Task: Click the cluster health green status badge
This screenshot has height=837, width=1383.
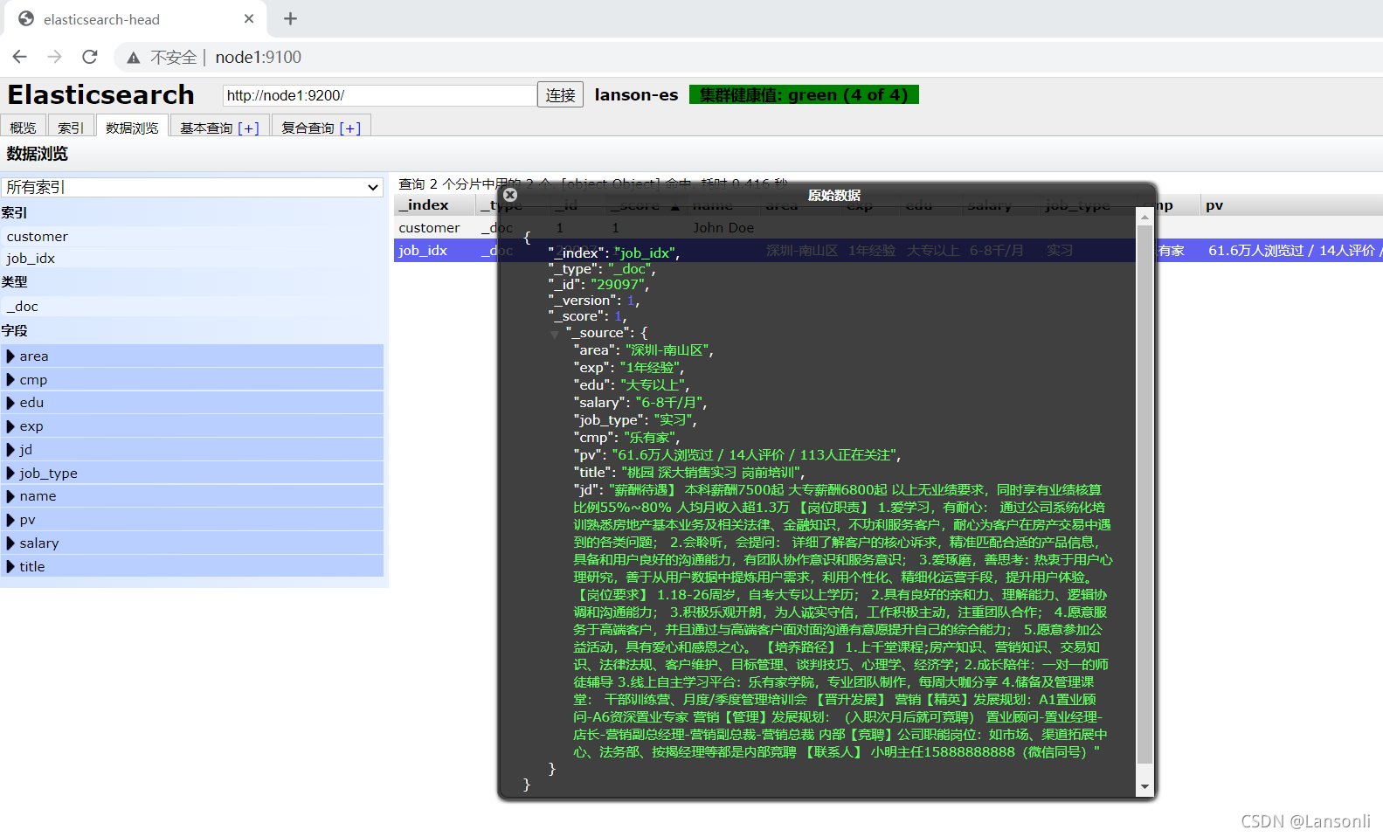Action: (804, 94)
